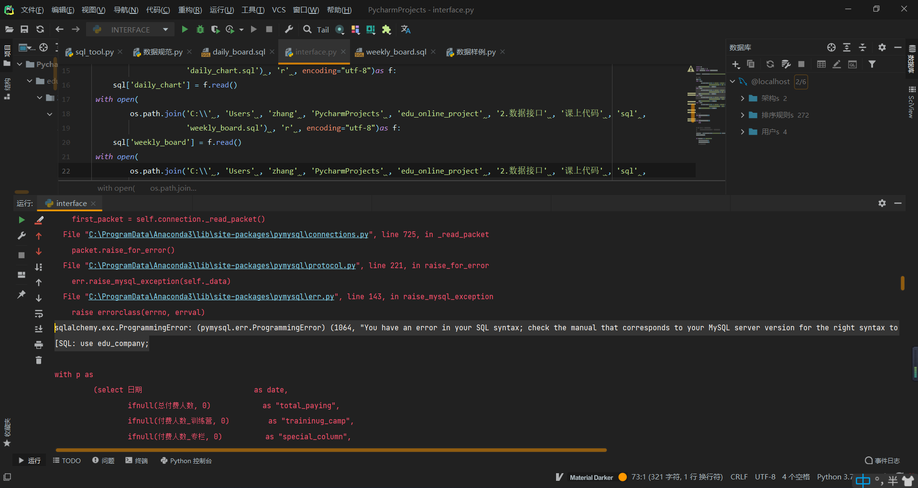
Task: Toggle soft-wrap in run console
Action: pos(39,314)
